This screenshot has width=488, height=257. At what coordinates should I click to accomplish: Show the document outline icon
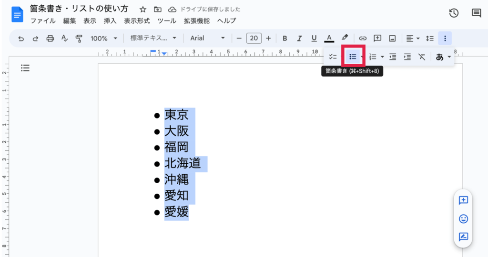click(25, 68)
